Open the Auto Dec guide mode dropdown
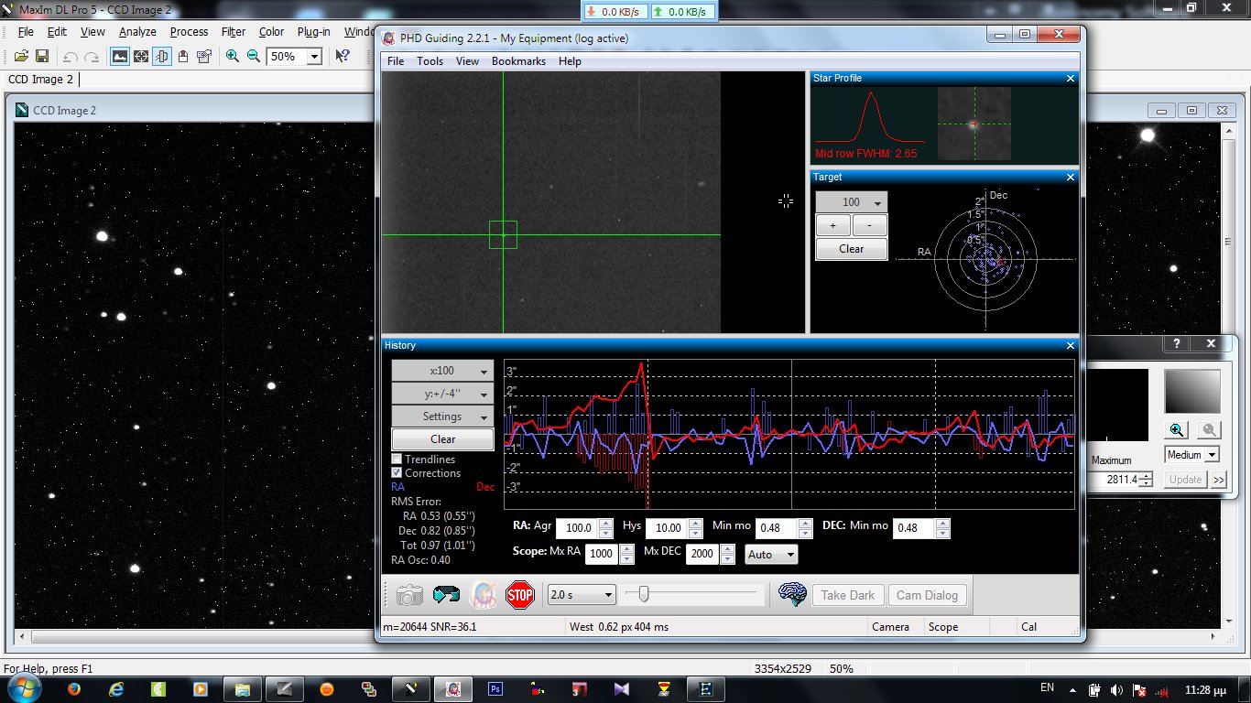 [771, 555]
